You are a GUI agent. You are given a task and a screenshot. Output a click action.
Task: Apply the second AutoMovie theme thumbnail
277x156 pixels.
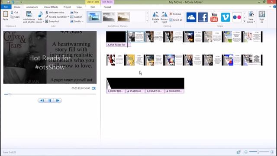click(109, 17)
